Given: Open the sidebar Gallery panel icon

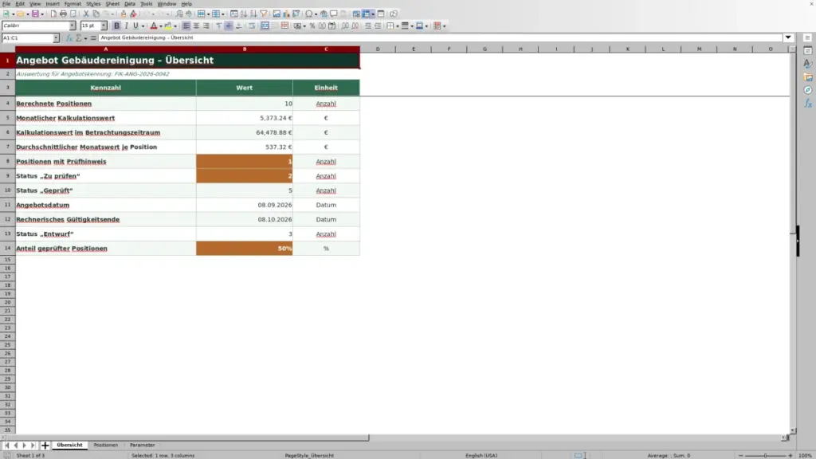Looking at the screenshot, I should (808, 77).
